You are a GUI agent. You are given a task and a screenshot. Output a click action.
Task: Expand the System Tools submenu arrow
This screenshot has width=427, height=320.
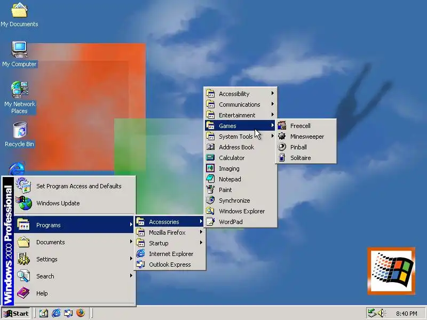[273, 136]
